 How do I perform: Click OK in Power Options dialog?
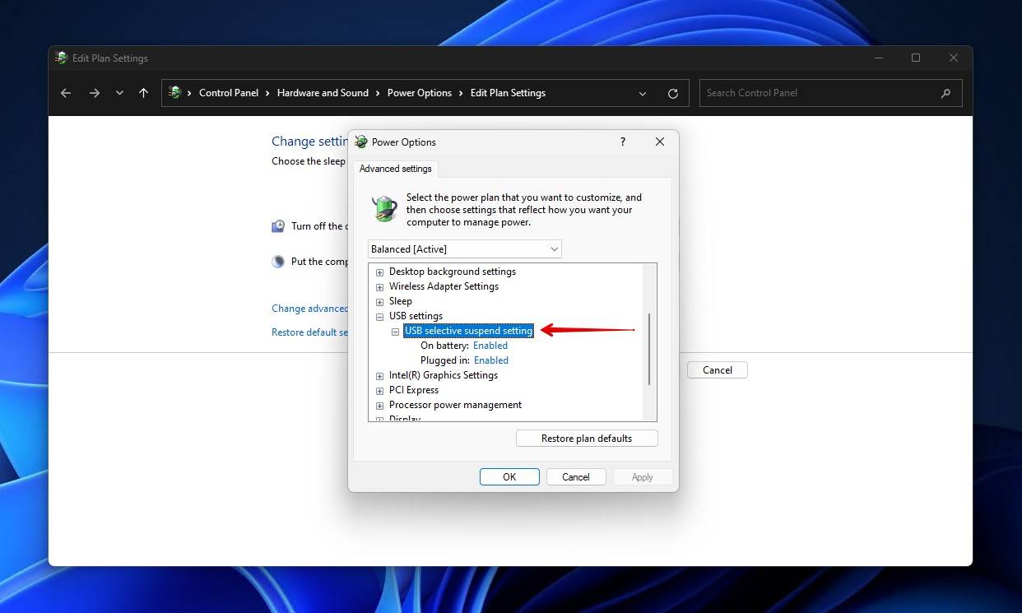pyautogui.click(x=509, y=477)
